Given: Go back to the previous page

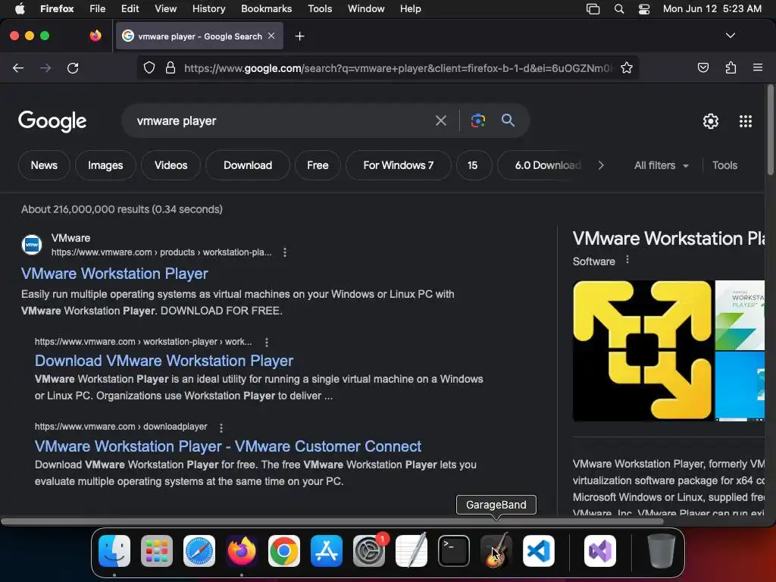Looking at the screenshot, I should 18,67.
